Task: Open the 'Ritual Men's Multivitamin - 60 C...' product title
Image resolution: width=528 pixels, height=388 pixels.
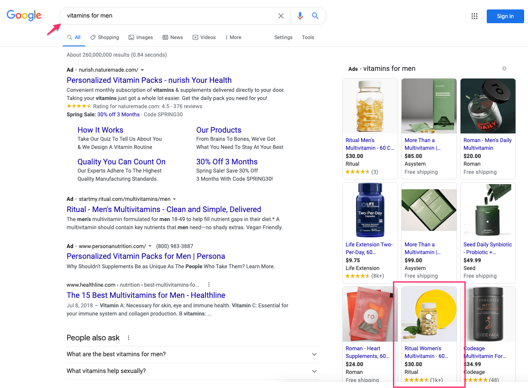Action: coord(370,144)
